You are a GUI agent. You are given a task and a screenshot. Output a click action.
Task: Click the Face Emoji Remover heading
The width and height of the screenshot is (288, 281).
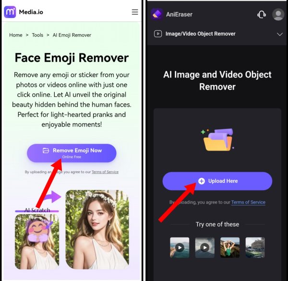(x=72, y=58)
